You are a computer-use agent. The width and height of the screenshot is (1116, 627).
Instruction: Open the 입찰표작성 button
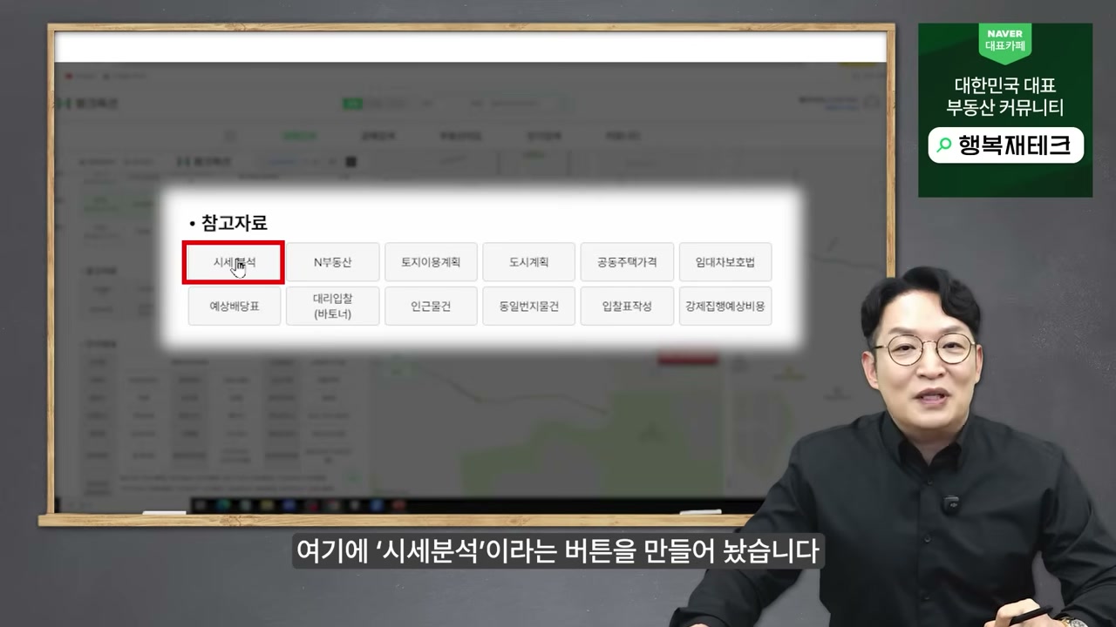pos(627,306)
